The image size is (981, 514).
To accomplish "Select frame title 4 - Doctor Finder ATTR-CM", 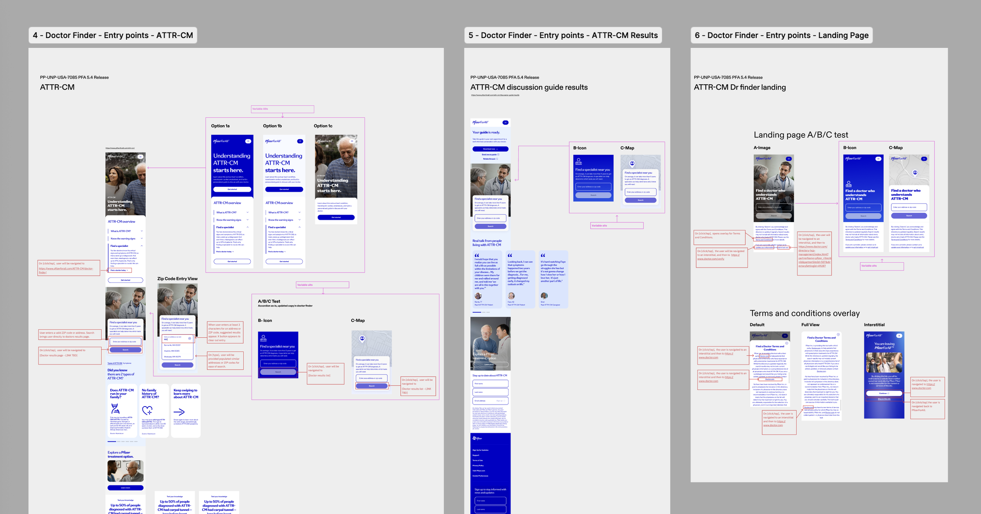I will 113,35.
